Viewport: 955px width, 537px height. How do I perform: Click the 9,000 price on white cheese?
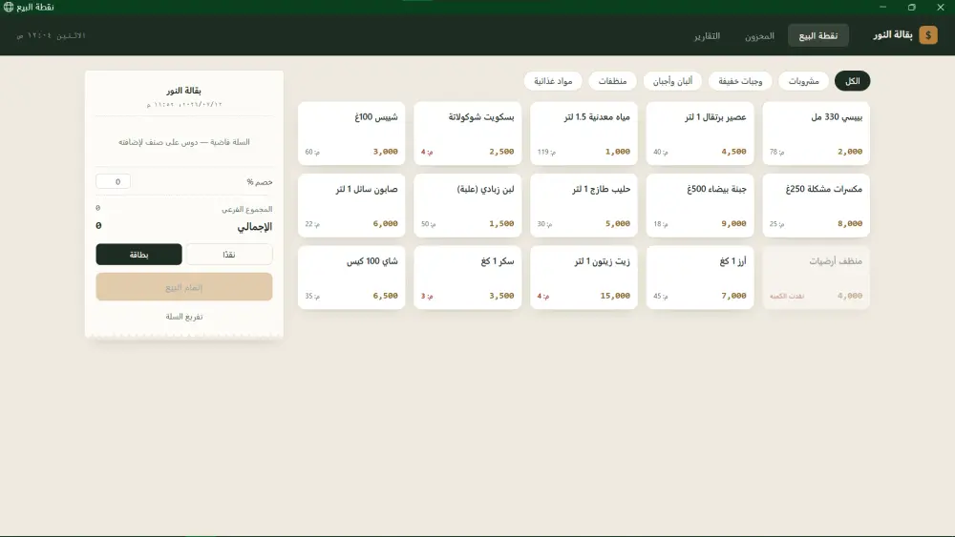pos(733,223)
